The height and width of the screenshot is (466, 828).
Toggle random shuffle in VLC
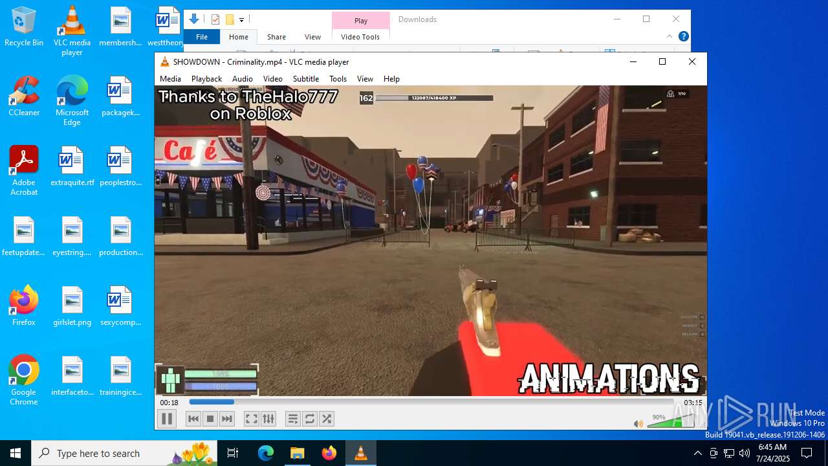(327, 419)
